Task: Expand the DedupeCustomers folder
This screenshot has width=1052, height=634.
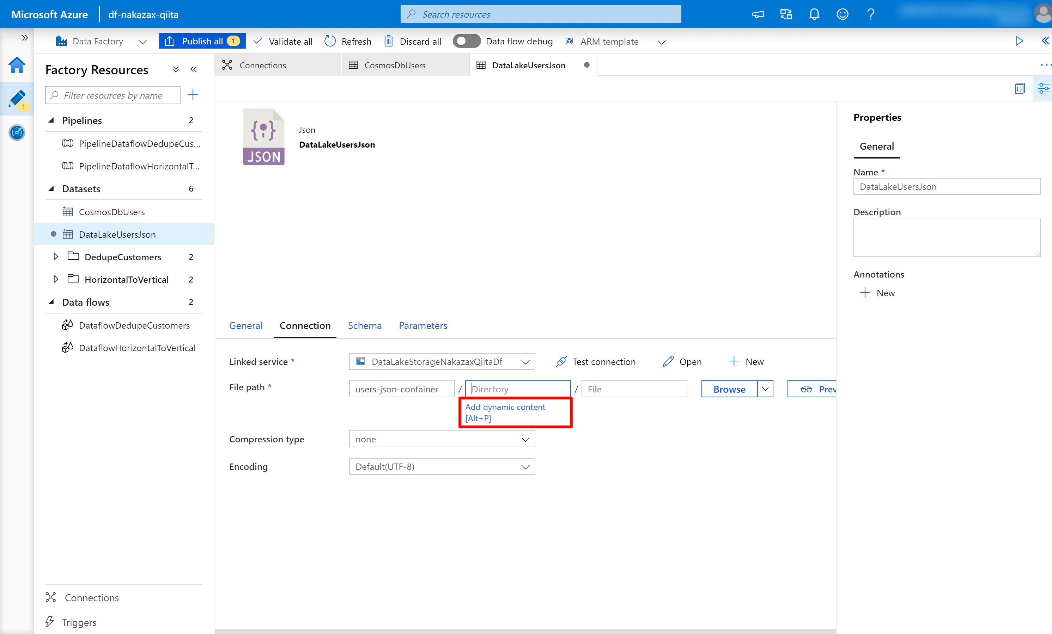Action: click(56, 257)
